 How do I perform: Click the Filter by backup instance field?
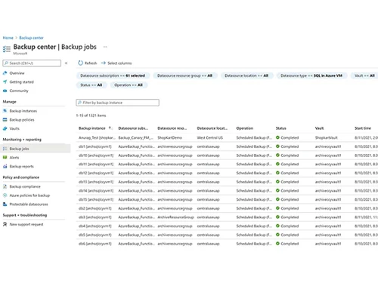click(x=117, y=103)
